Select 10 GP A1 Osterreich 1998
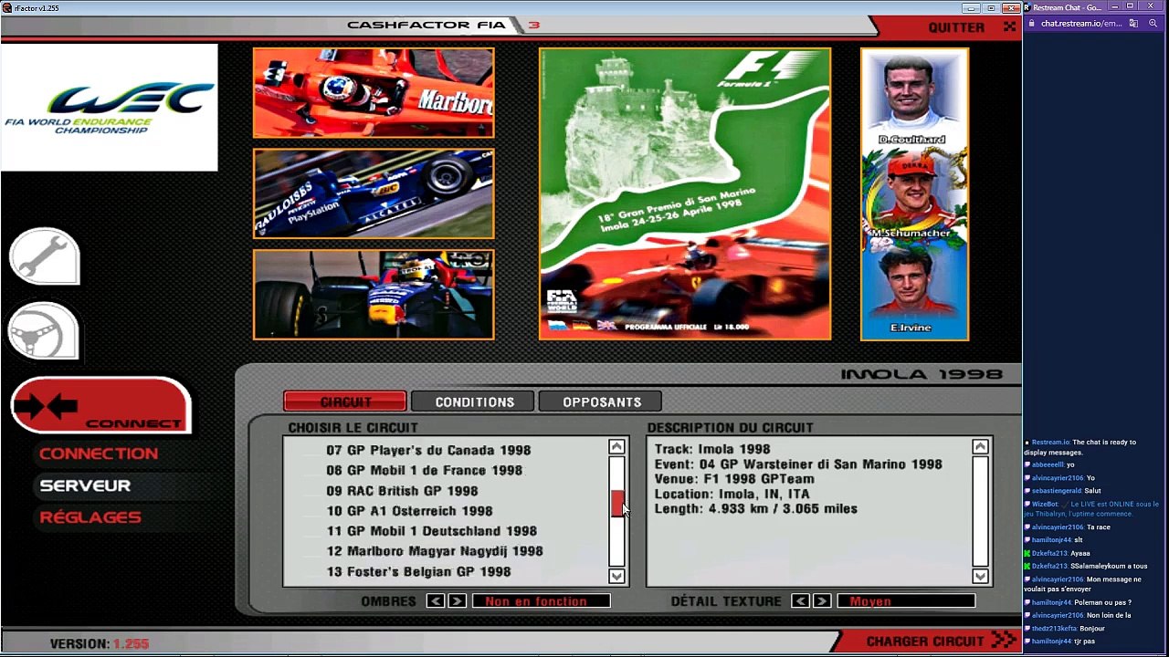This screenshot has height=657, width=1169. (409, 511)
